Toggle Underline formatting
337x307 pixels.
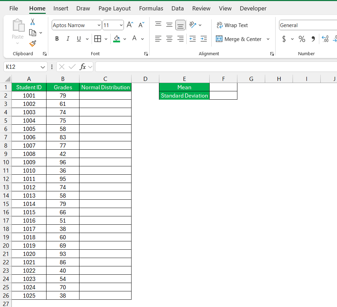[79, 39]
